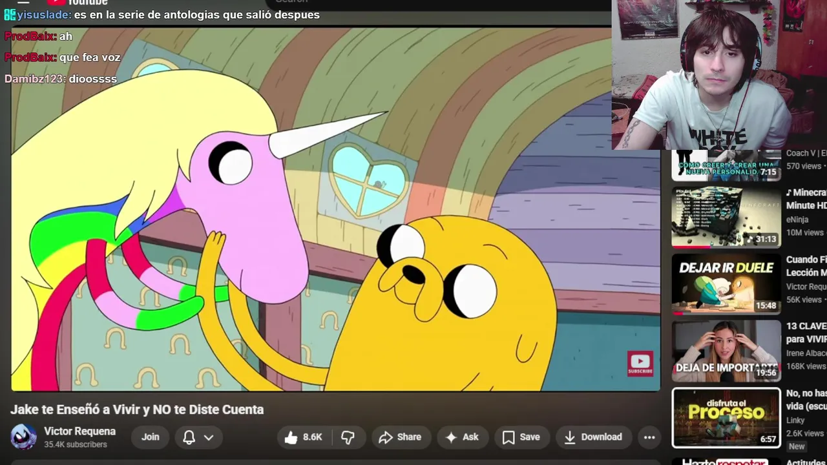
Task: Like the video with 8.6K likes
Action: pyautogui.click(x=303, y=437)
